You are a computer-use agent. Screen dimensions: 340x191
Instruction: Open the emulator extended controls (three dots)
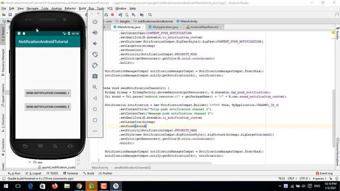tap(95, 131)
